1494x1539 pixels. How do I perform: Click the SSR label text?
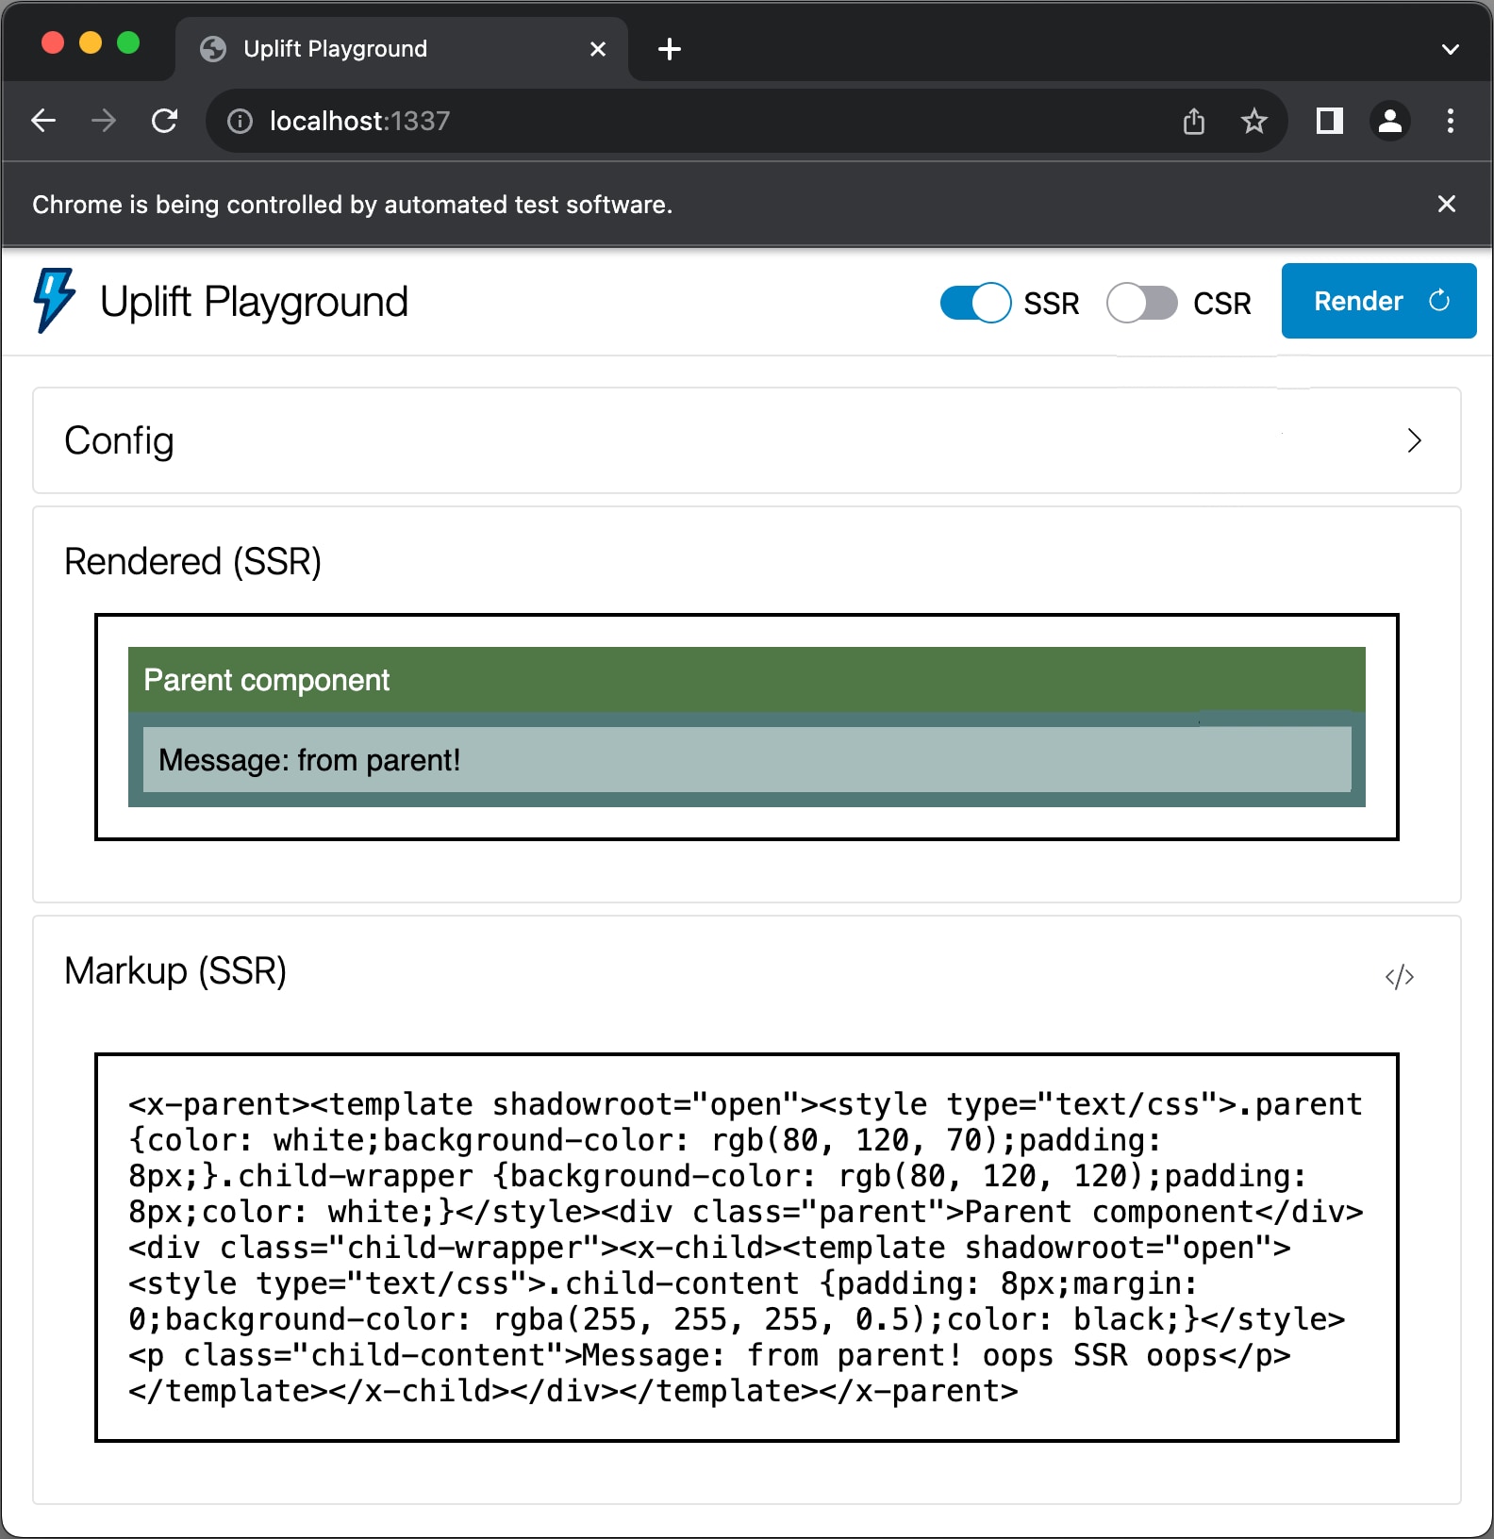pos(1052,303)
